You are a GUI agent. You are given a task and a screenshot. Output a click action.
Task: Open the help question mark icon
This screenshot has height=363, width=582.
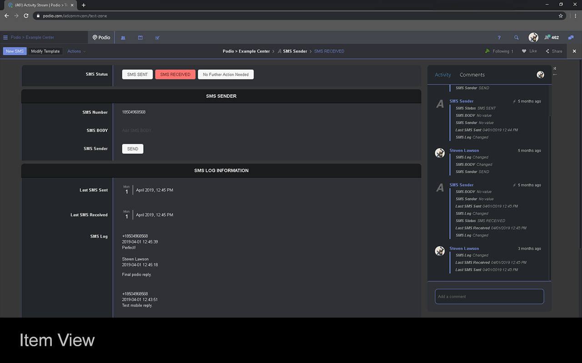499,38
